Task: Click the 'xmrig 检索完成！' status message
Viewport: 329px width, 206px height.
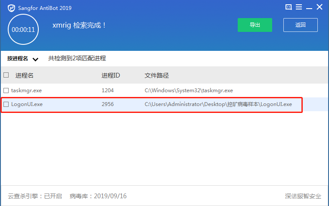Action: 79,25
